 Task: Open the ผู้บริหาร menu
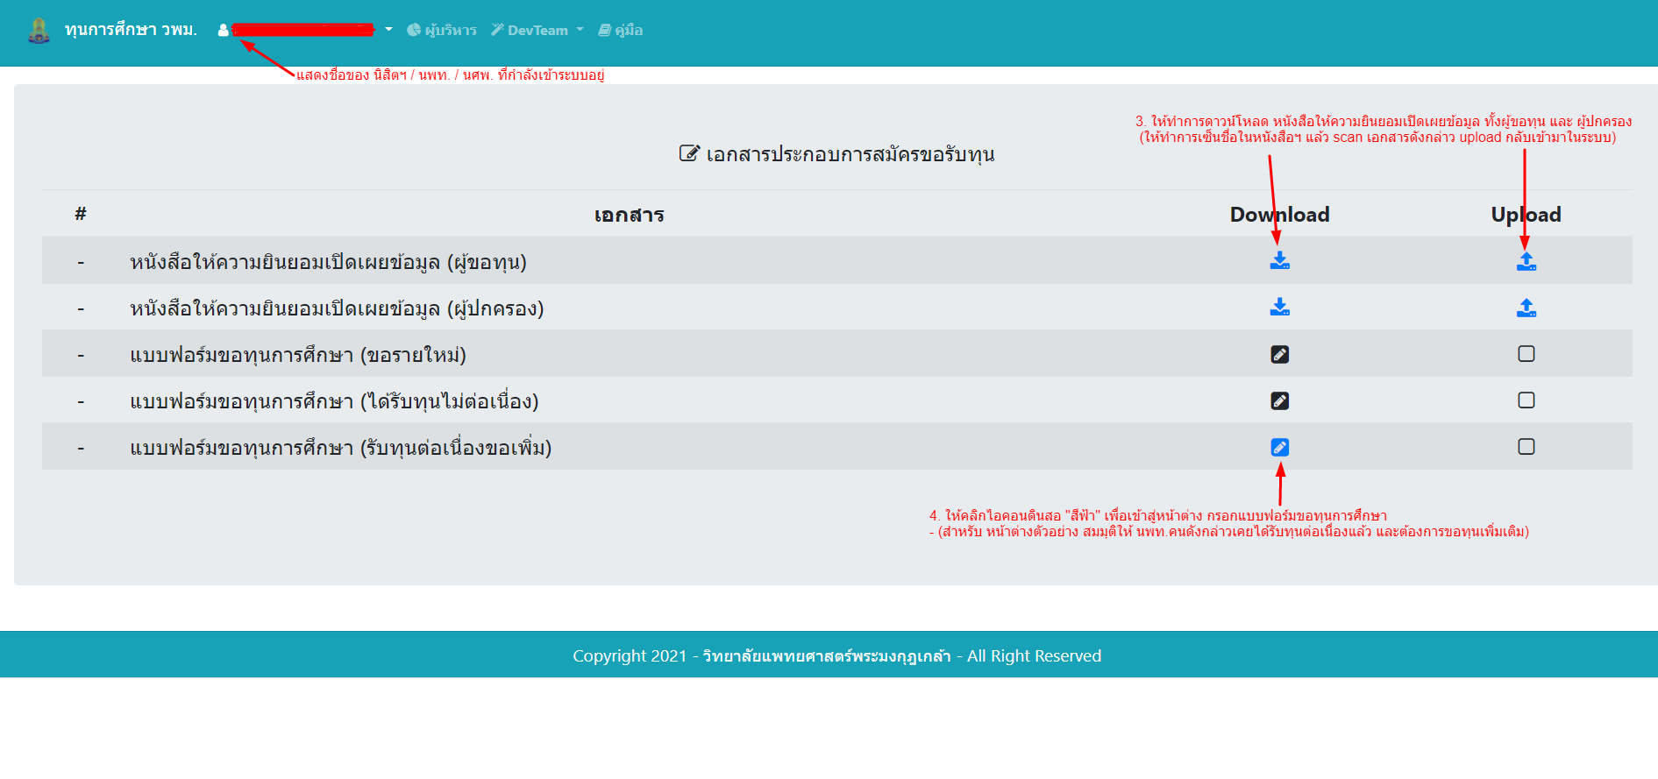[442, 30]
